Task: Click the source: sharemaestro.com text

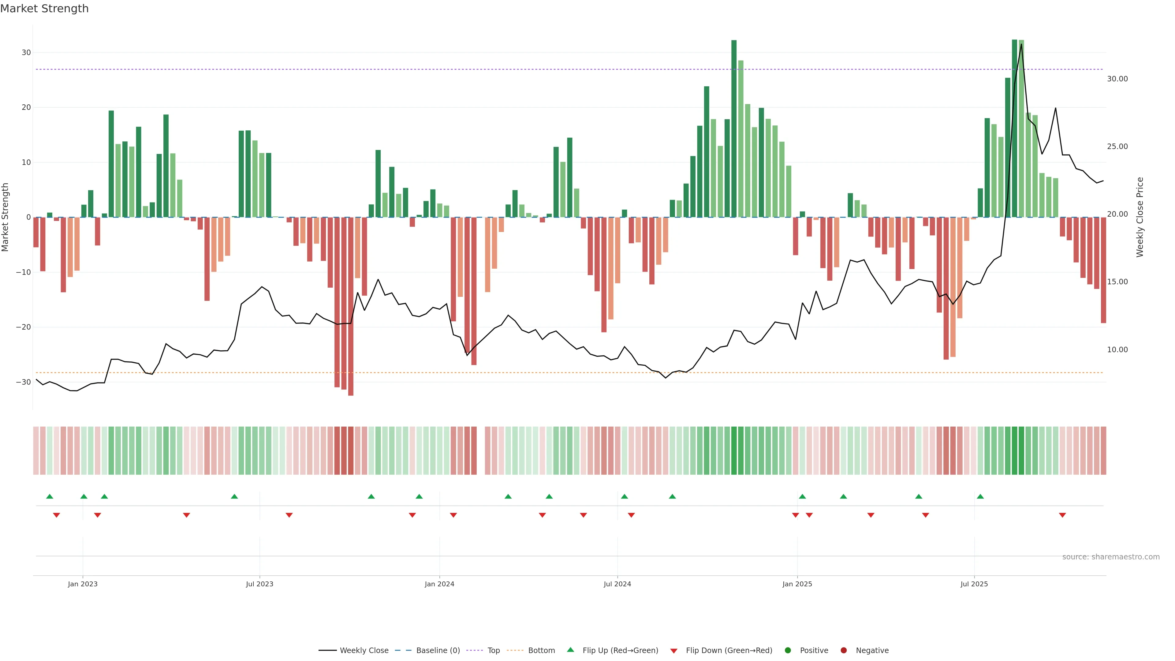Action: click(1111, 557)
